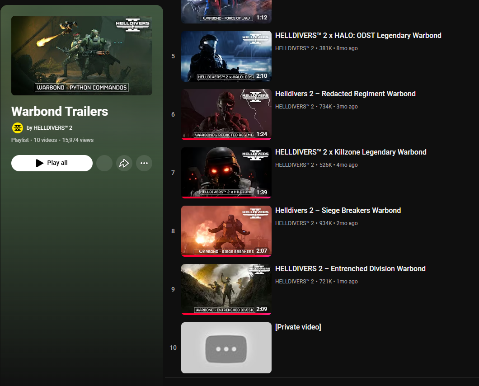The image size is (479, 386).
Task: Open the by HELLDIVERS™ 2 channel link
Action: click(50, 128)
